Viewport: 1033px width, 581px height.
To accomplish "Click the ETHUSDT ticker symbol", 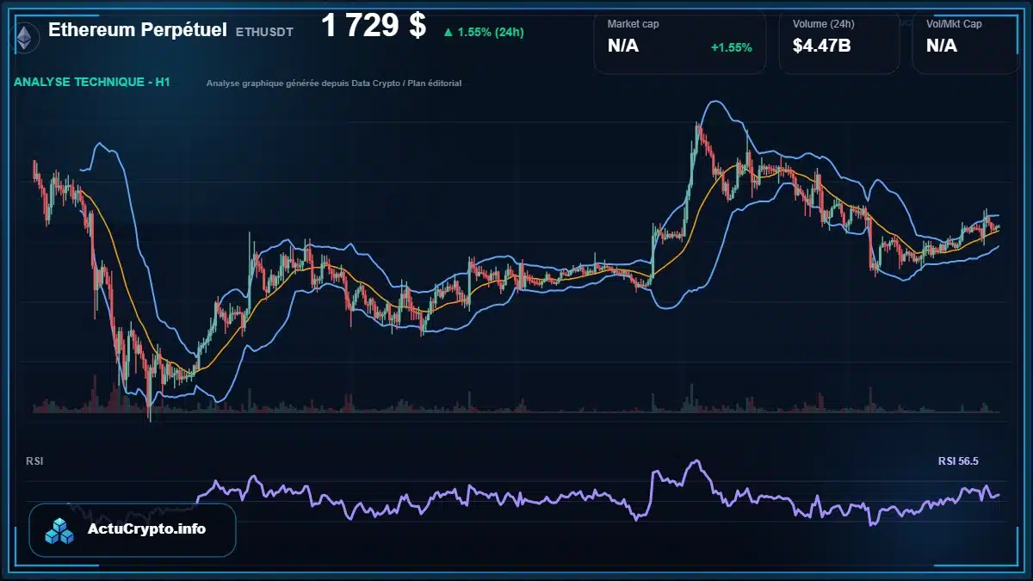I will (x=264, y=32).
